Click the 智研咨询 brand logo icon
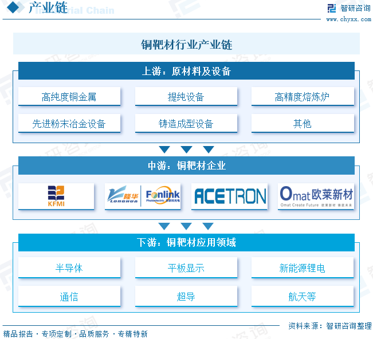This screenshot has width=373, height=339. click(x=332, y=8)
